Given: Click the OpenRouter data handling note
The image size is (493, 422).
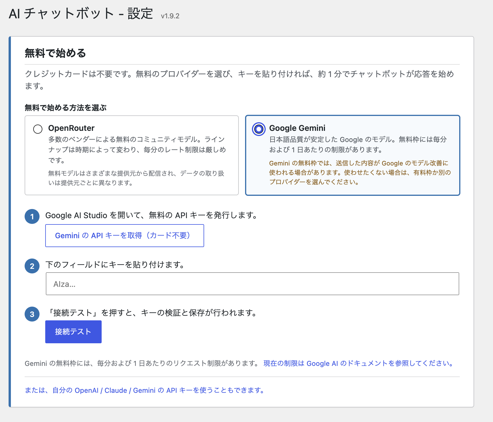Looking at the screenshot, I should click(136, 178).
